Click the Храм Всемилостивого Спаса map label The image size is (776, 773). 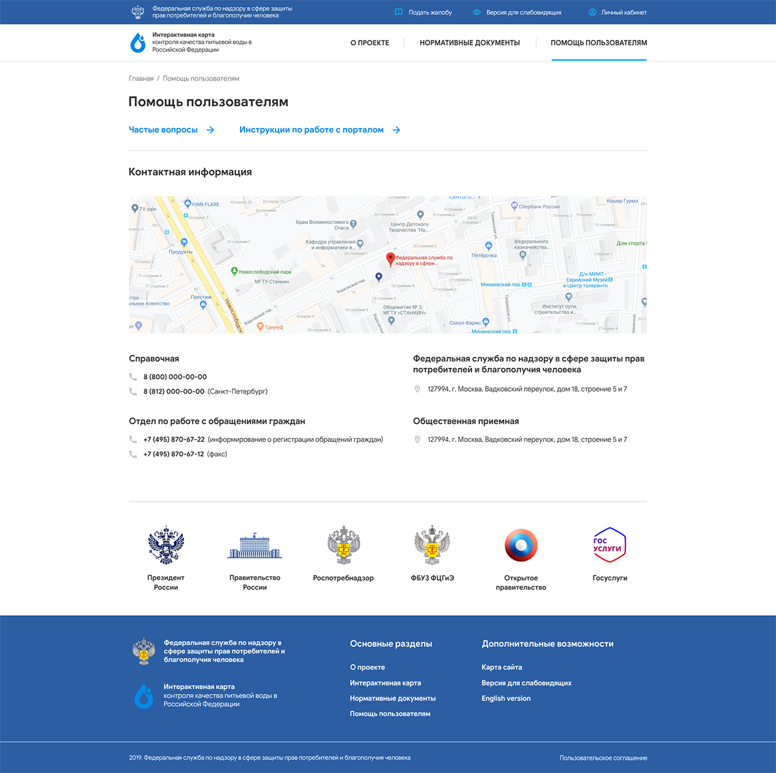click(322, 225)
